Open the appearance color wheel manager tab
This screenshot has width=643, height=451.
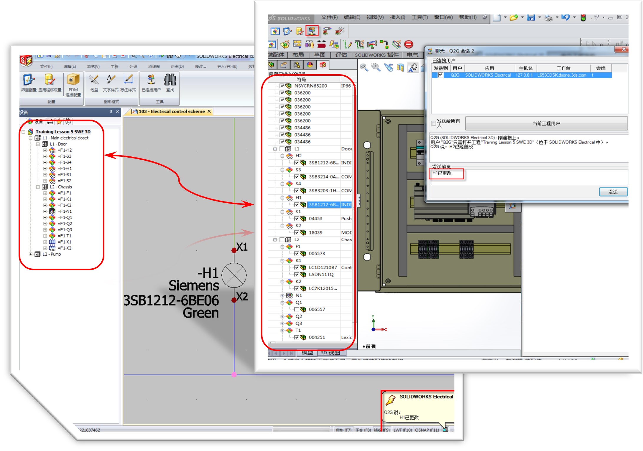pos(310,65)
